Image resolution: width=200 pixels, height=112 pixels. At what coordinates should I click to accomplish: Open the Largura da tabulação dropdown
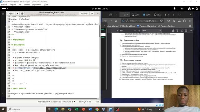click(x=63, y=102)
